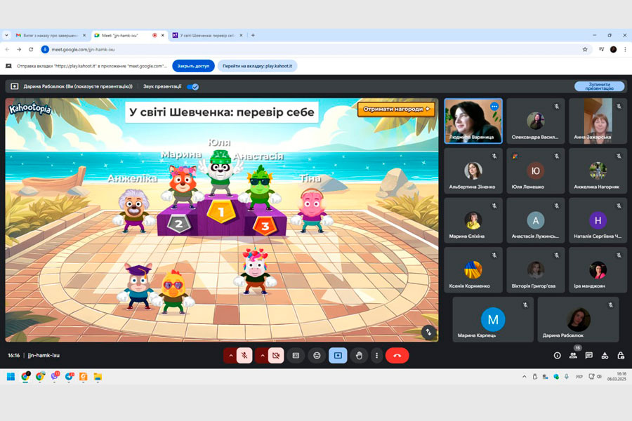Screen dimensions: 632x421
Task: Click Наталія Сергіївна participant tile
Action: pos(598,220)
